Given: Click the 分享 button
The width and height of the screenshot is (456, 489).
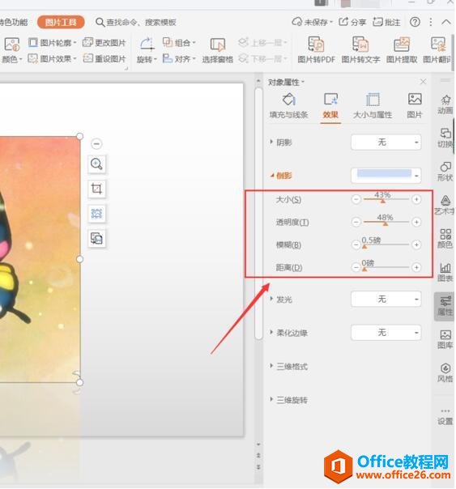Looking at the screenshot, I should coord(352,22).
